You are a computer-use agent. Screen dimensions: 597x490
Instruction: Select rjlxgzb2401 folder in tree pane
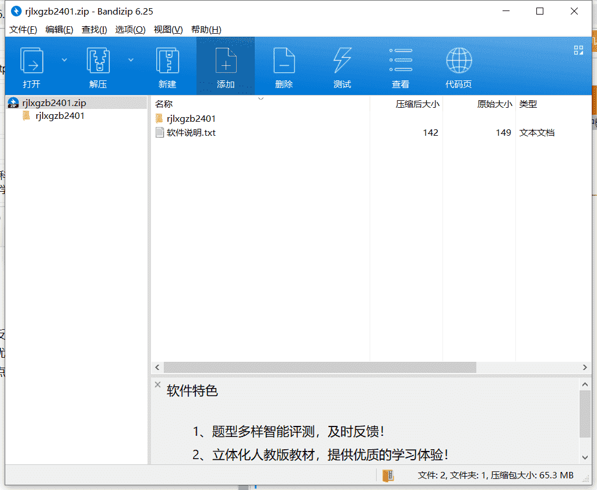[60, 115]
